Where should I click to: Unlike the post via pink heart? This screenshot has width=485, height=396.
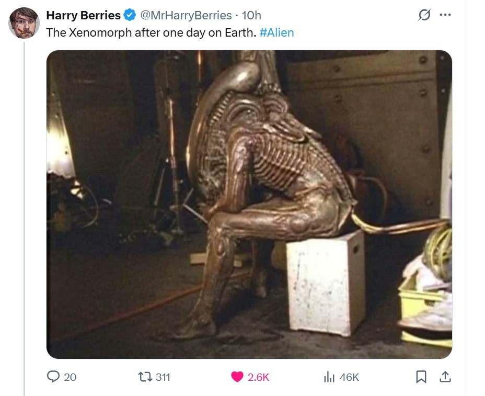pos(237,377)
